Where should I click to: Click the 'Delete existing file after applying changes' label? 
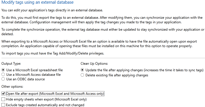coord(117,75)
